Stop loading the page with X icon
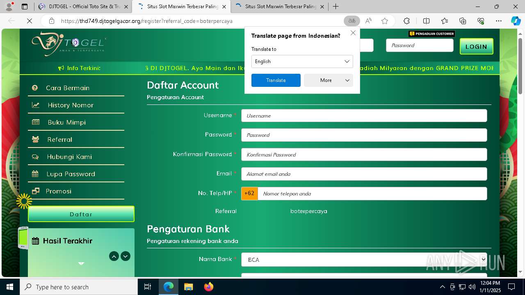 click(30, 21)
